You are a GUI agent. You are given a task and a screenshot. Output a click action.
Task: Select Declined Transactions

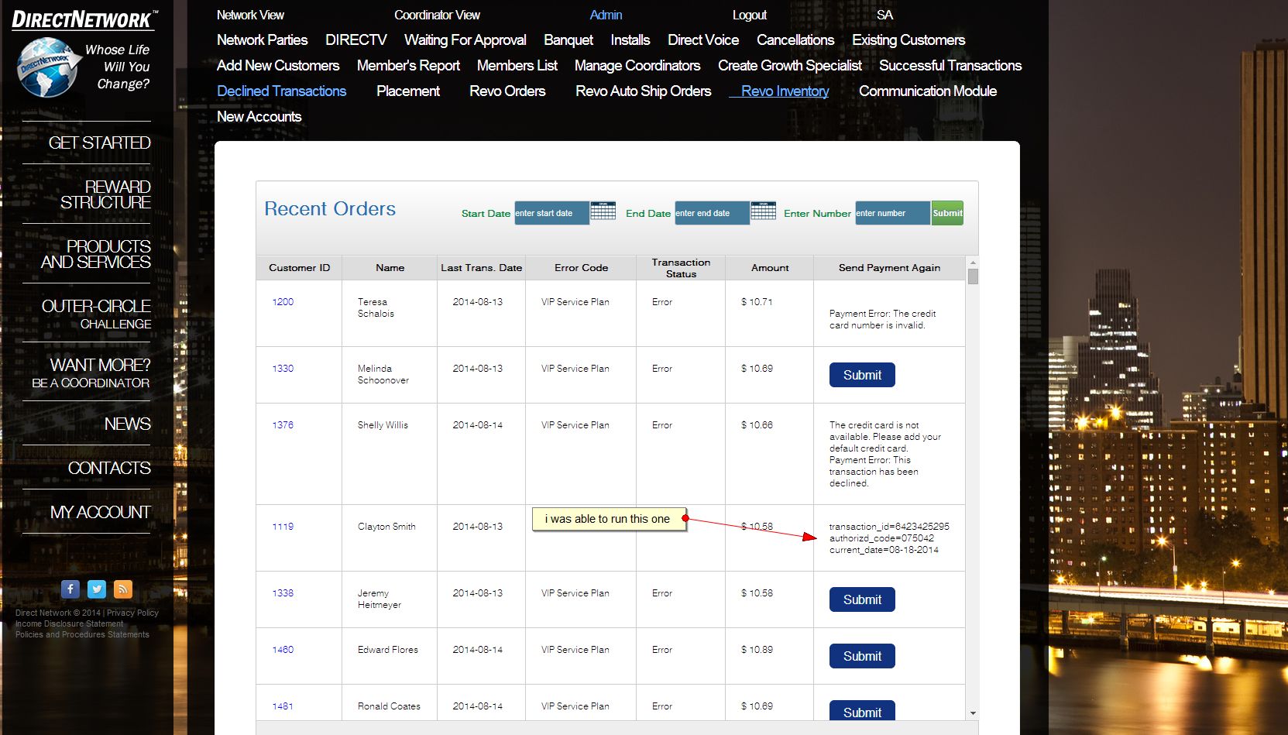pos(282,91)
